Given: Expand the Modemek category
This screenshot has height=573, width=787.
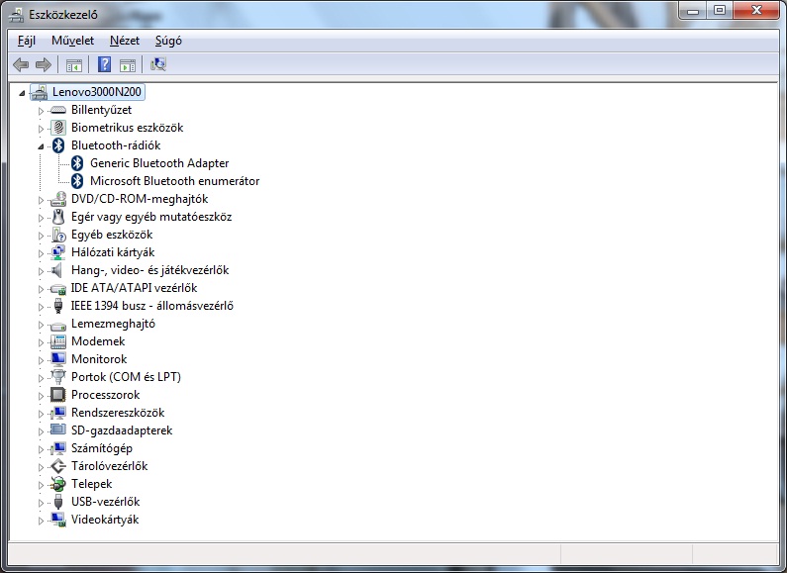Looking at the screenshot, I should coord(41,342).
